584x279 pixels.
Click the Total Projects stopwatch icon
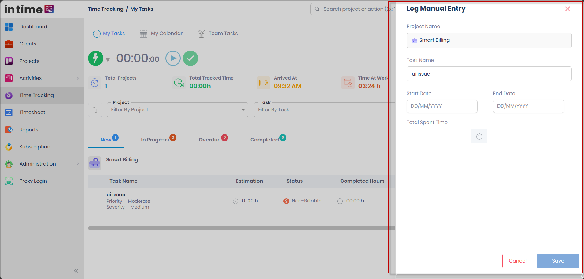click(95, 83)
